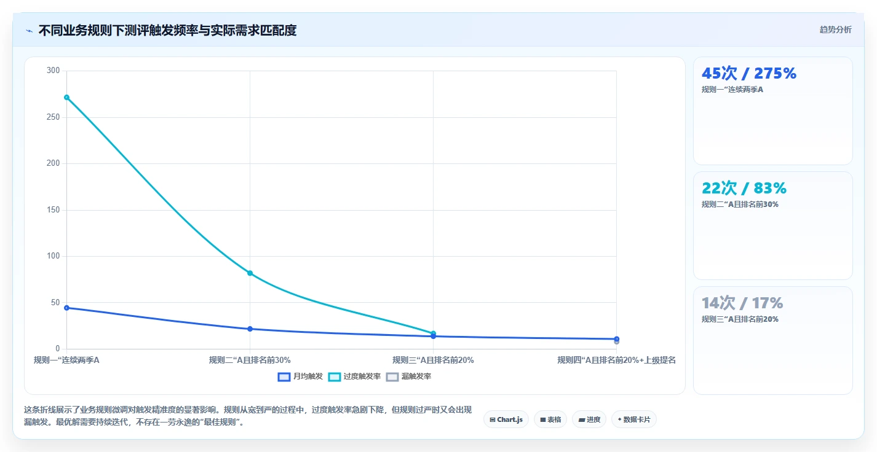Click the y-axis value 300
The image size is (877, 452).
tap(54, 71)
